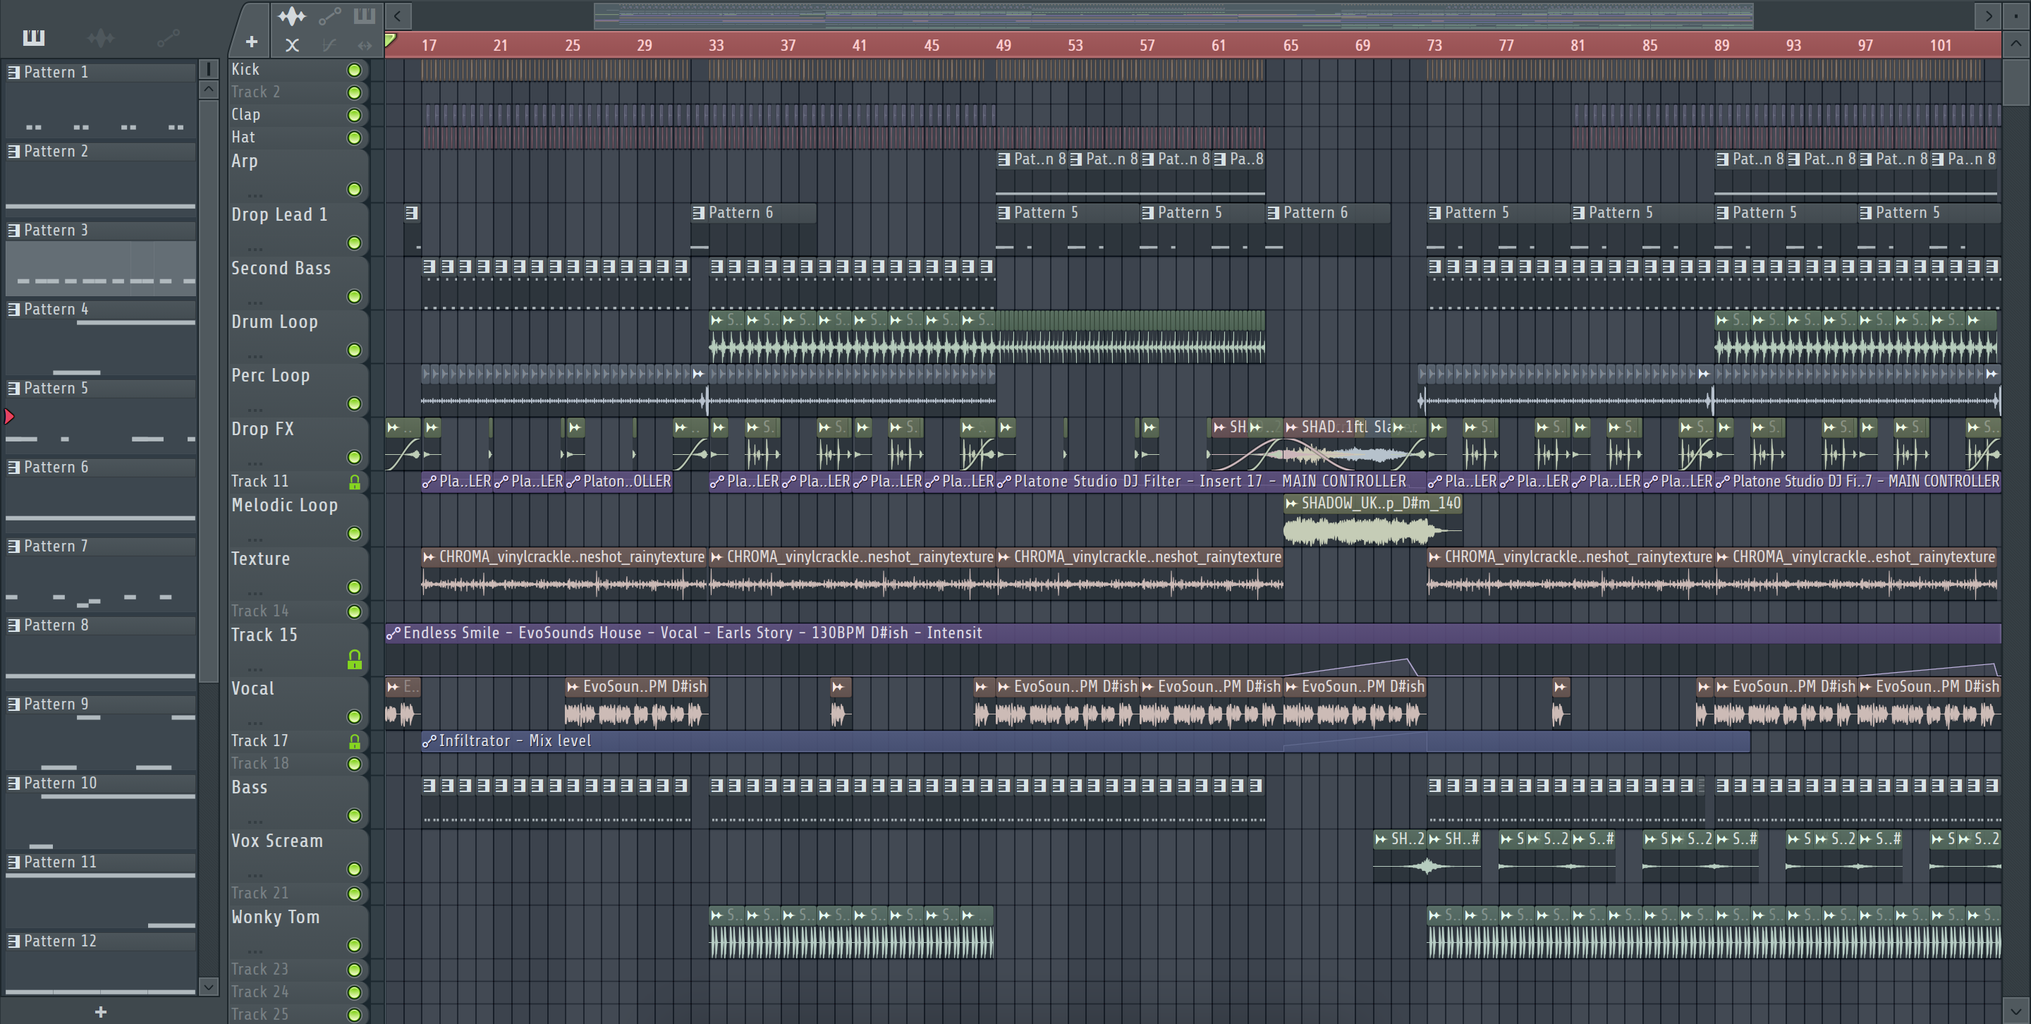Select the curve fade tool icon
Screen dimensions: 2031x1024
point(329,45)
